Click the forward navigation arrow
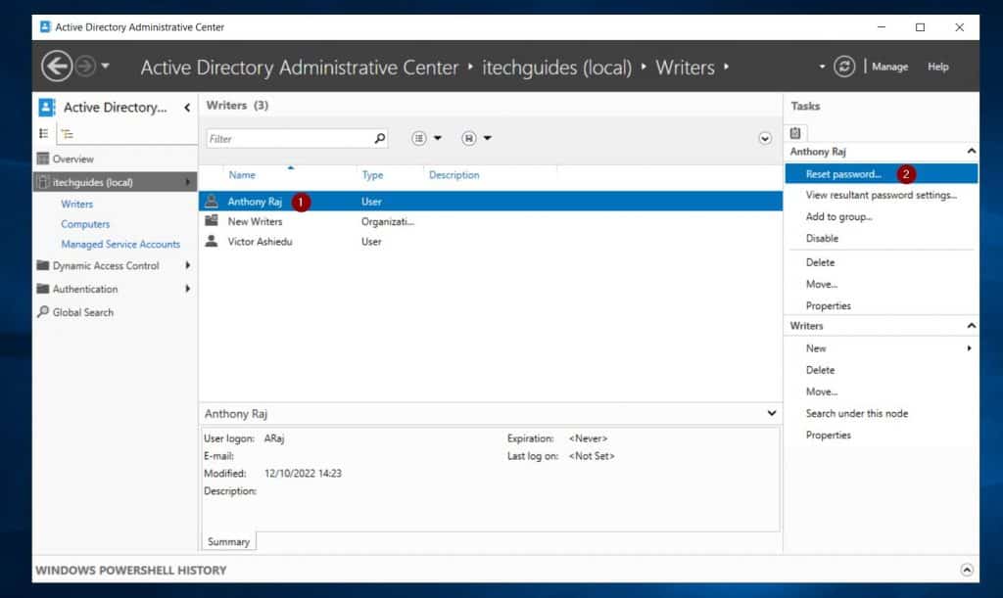This screenshot has height=598, width=1003. pos(86,66)
